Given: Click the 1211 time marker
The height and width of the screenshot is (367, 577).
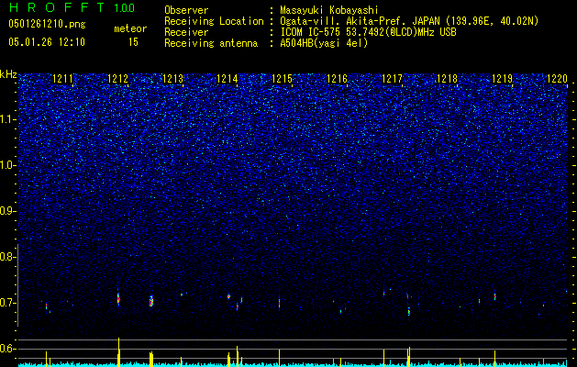Looking at the screenshot, I should pos(63,79).
